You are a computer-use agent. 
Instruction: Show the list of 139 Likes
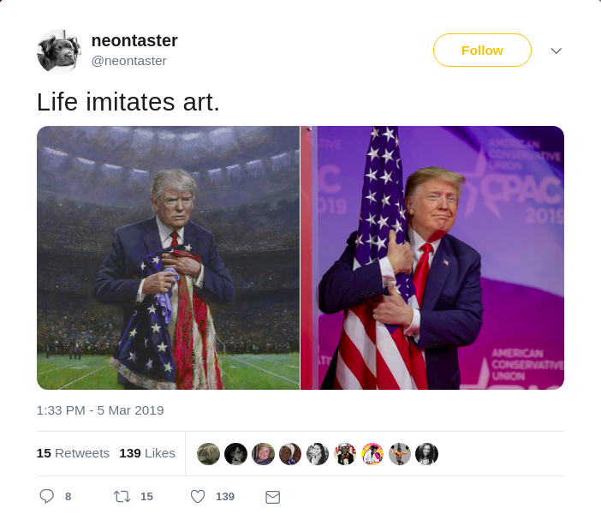147,453
